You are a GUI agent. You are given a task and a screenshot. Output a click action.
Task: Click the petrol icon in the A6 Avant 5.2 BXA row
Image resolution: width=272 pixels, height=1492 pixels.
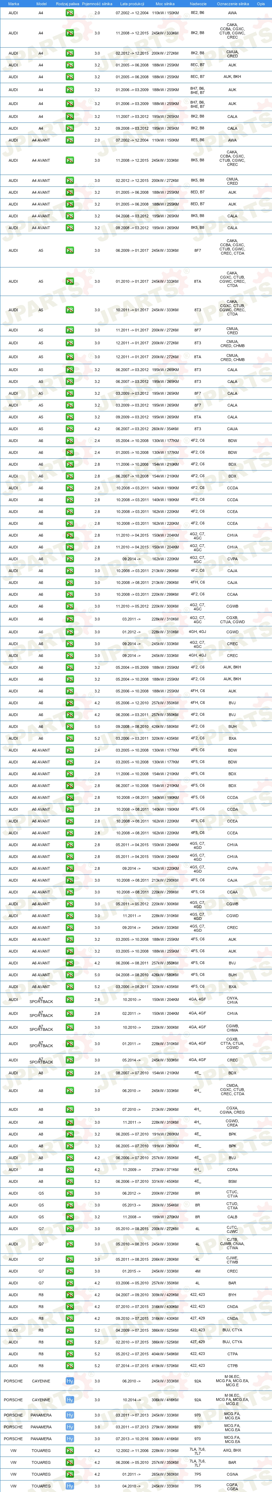[70, 986]
